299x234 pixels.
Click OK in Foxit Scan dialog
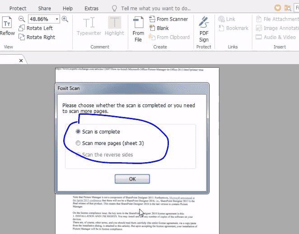point(132,179)
